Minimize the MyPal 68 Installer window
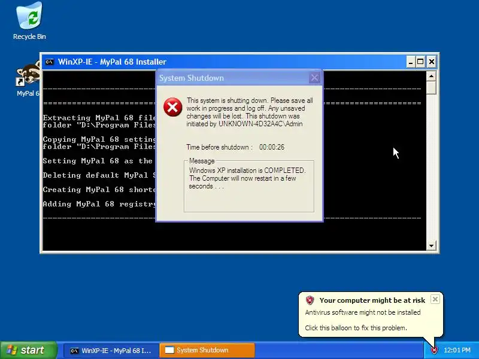The image size is (479, 359). pyautogui.click(x=411, y=62)
